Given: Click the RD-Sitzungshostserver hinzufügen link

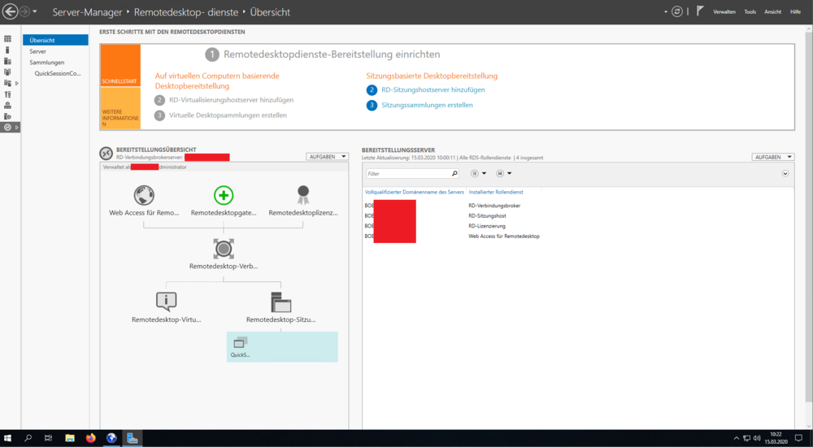Looking at the screenshot, I should pyautogui.click(x=433, y=90).
